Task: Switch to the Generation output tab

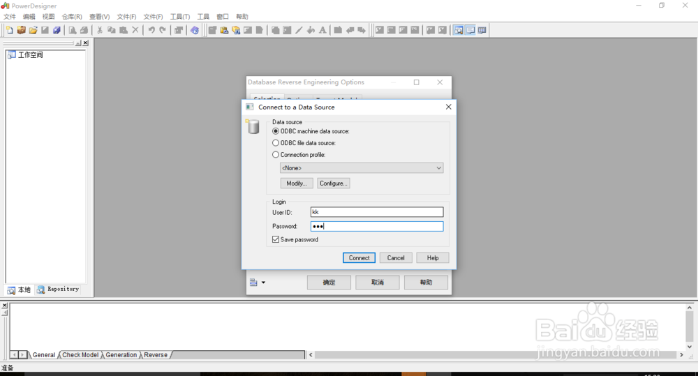Action: [121, 354]
